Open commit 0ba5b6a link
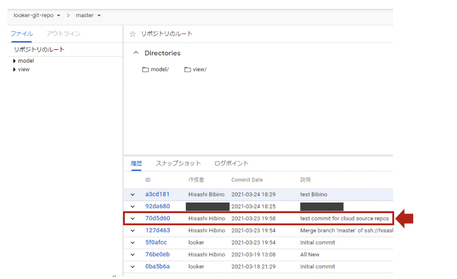 (157, 266)
